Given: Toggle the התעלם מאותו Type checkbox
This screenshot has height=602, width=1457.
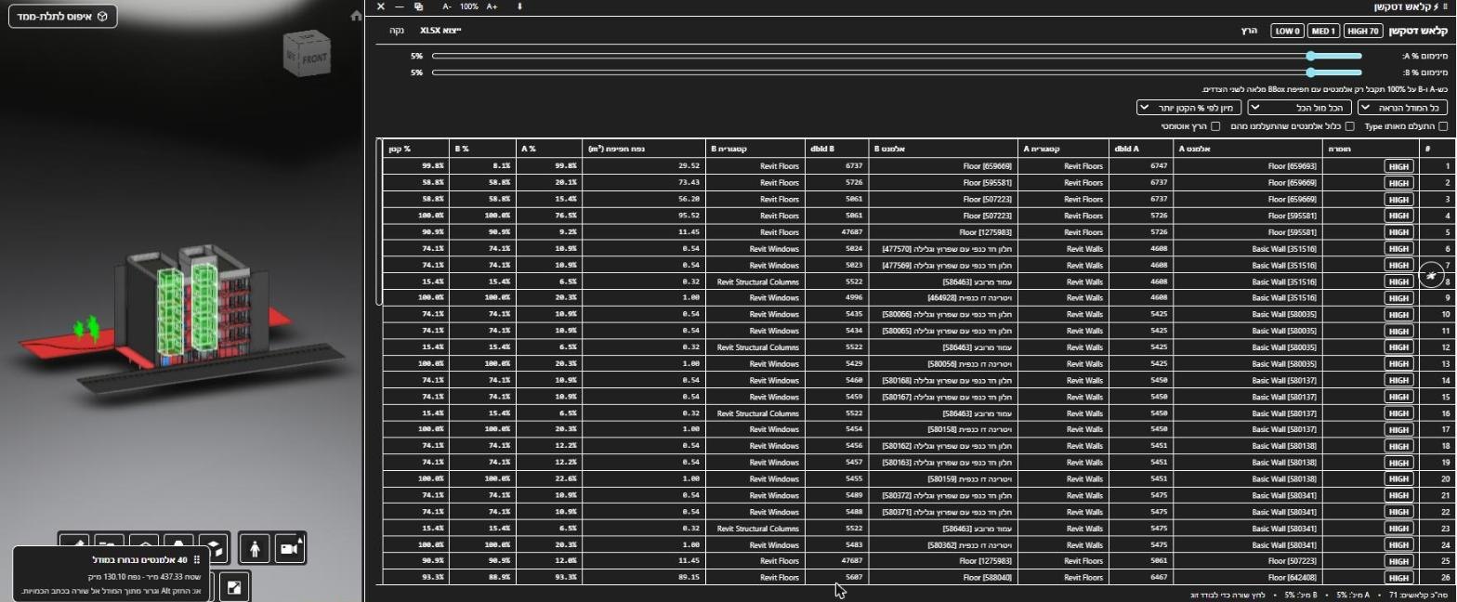Looking at the screenshot, I should [1441, 126].
